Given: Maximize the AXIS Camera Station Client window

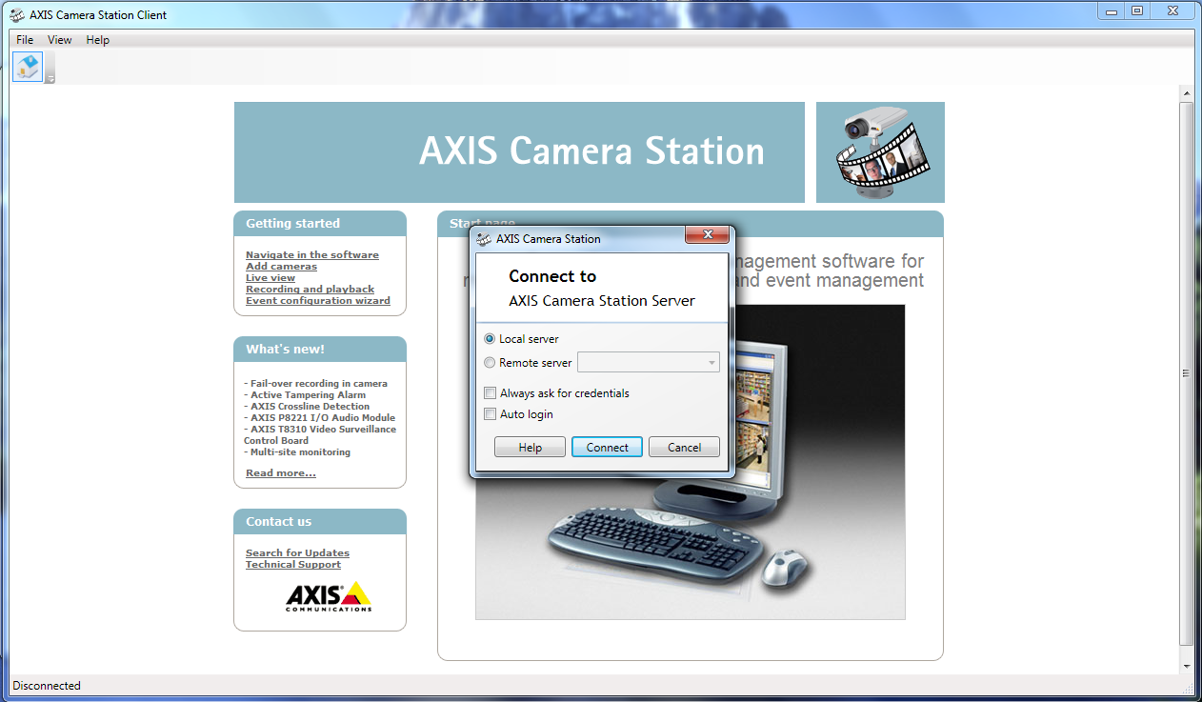Looking at the screenshot, I should (1137, 10).
